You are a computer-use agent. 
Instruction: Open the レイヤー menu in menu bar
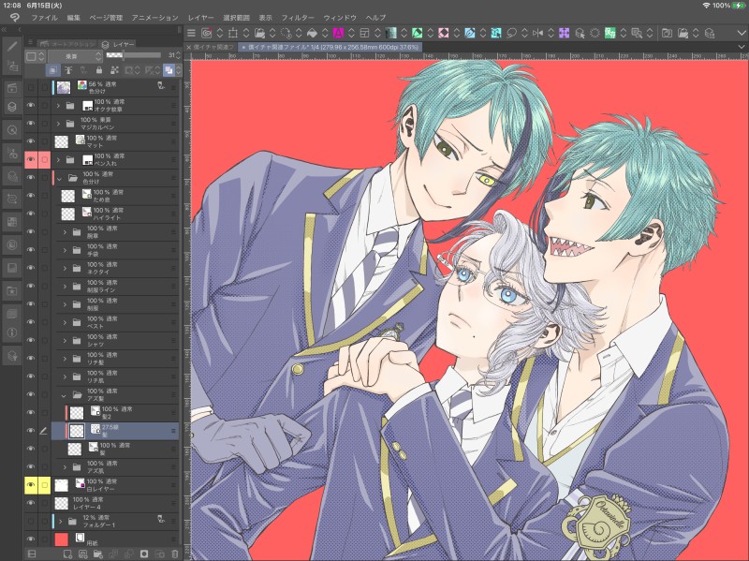click(x=200, y=18)
